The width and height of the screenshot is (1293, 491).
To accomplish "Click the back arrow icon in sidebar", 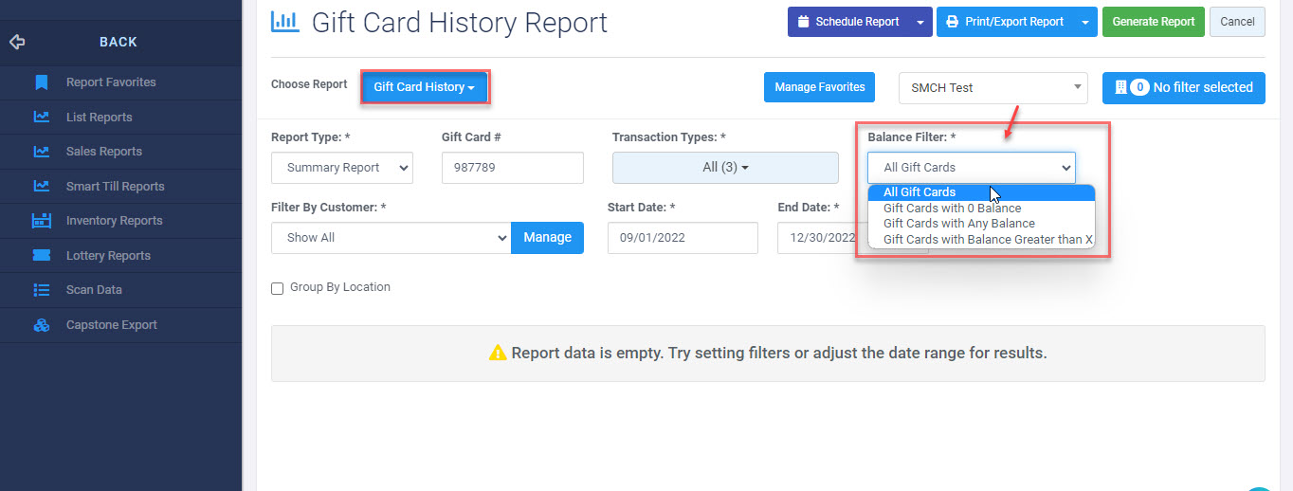I will (x=17, y=42).
